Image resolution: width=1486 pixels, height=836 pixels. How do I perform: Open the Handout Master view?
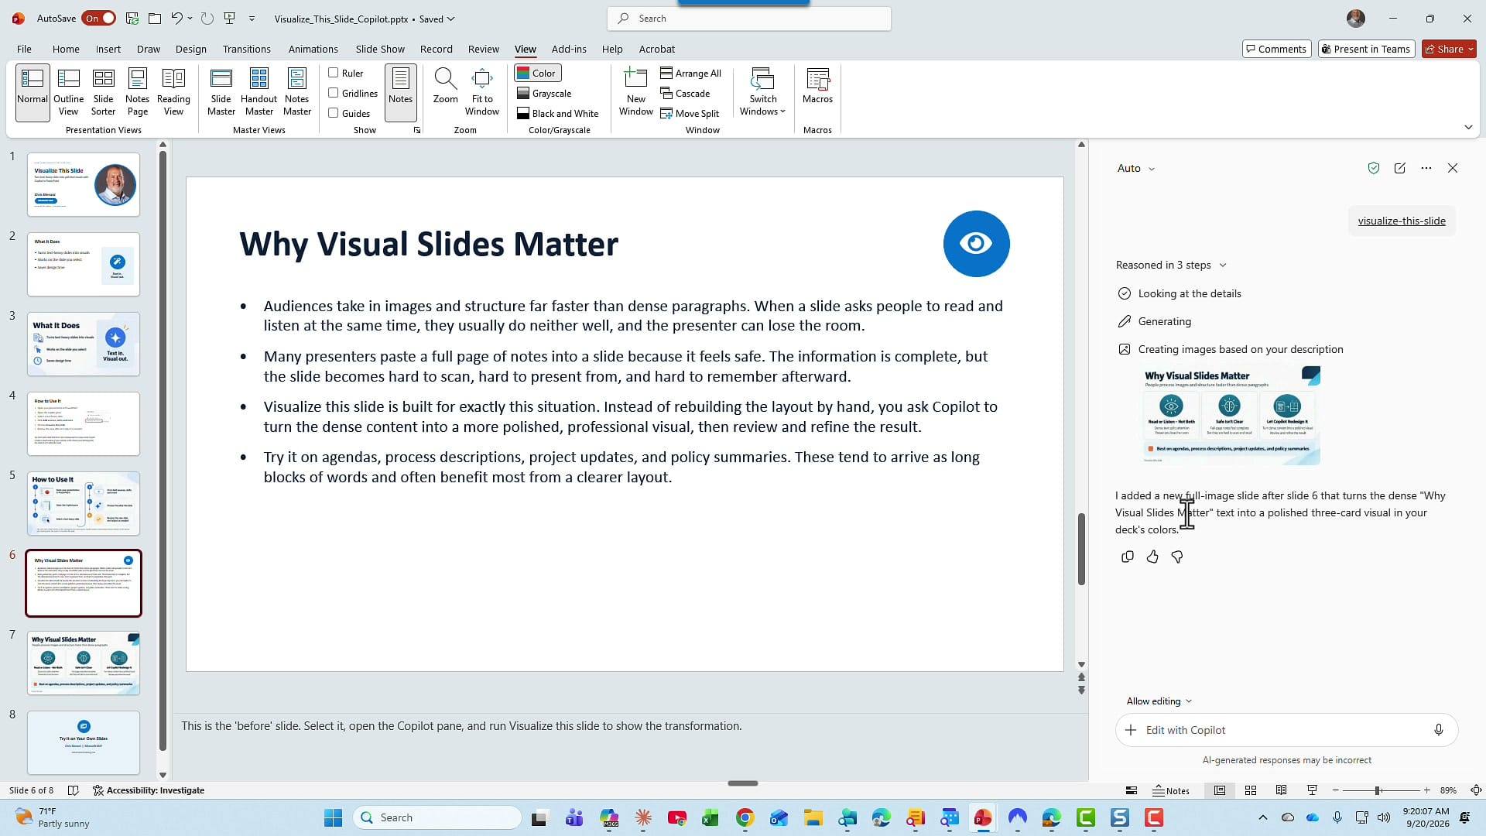point(259,92)
